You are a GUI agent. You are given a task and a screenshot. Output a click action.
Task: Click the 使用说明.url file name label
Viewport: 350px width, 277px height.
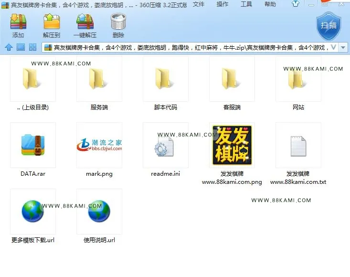point(99,240)
